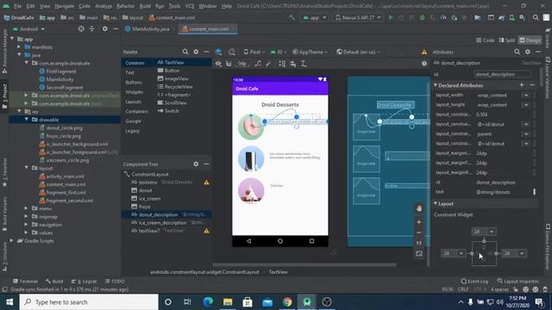Open the Pixel device preview dropdown
This screenshot has height=310, width=552.
[254, 52]
